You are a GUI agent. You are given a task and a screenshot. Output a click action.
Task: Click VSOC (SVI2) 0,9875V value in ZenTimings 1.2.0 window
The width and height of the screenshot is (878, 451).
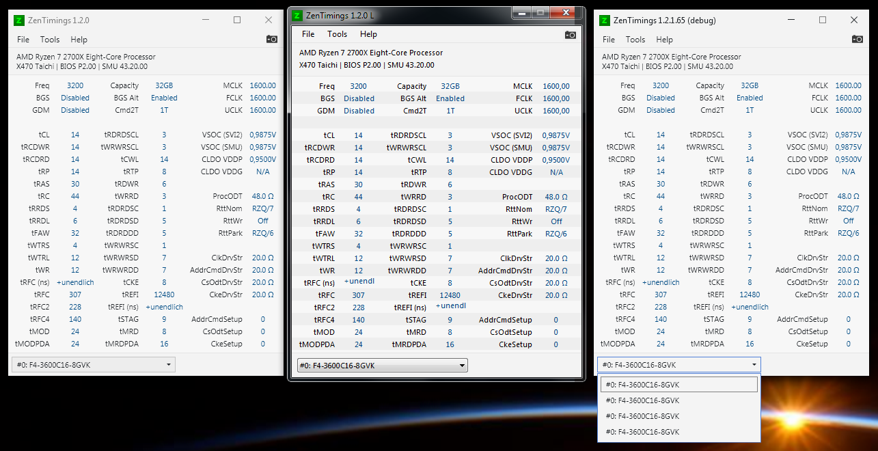click(262, 135)
